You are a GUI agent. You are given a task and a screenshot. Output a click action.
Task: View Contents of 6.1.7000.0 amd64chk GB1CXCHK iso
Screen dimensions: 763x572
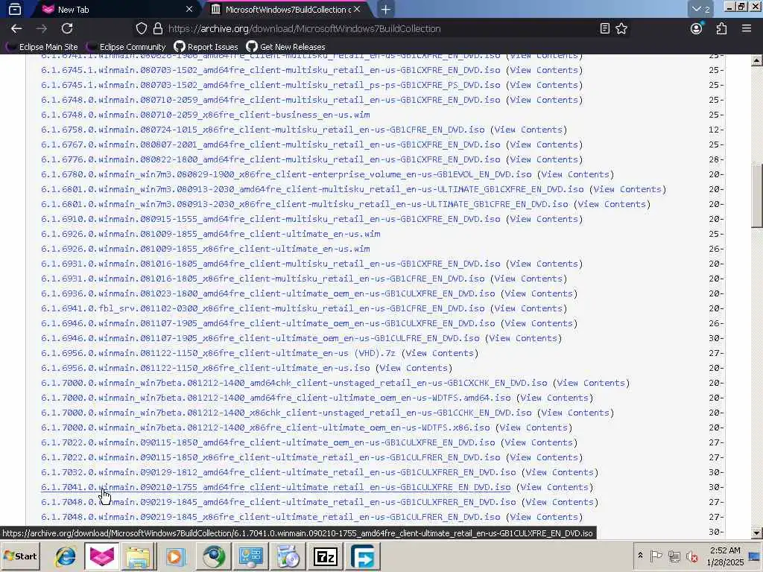[591, 384]
